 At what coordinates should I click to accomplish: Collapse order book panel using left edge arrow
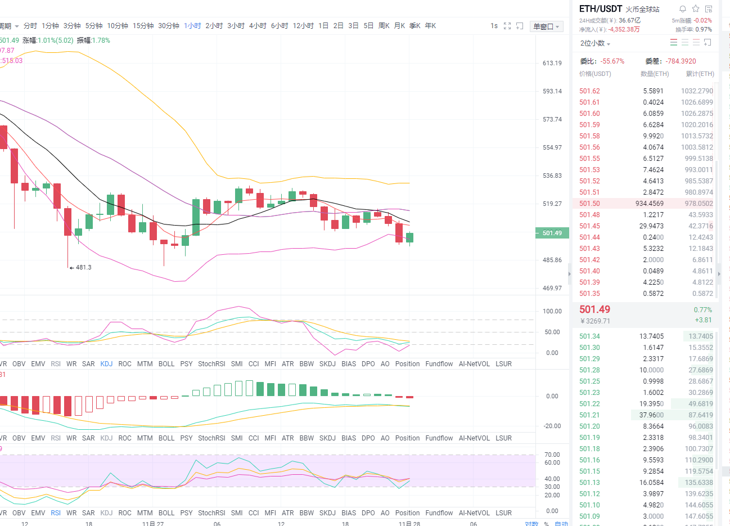coord(569,274)
